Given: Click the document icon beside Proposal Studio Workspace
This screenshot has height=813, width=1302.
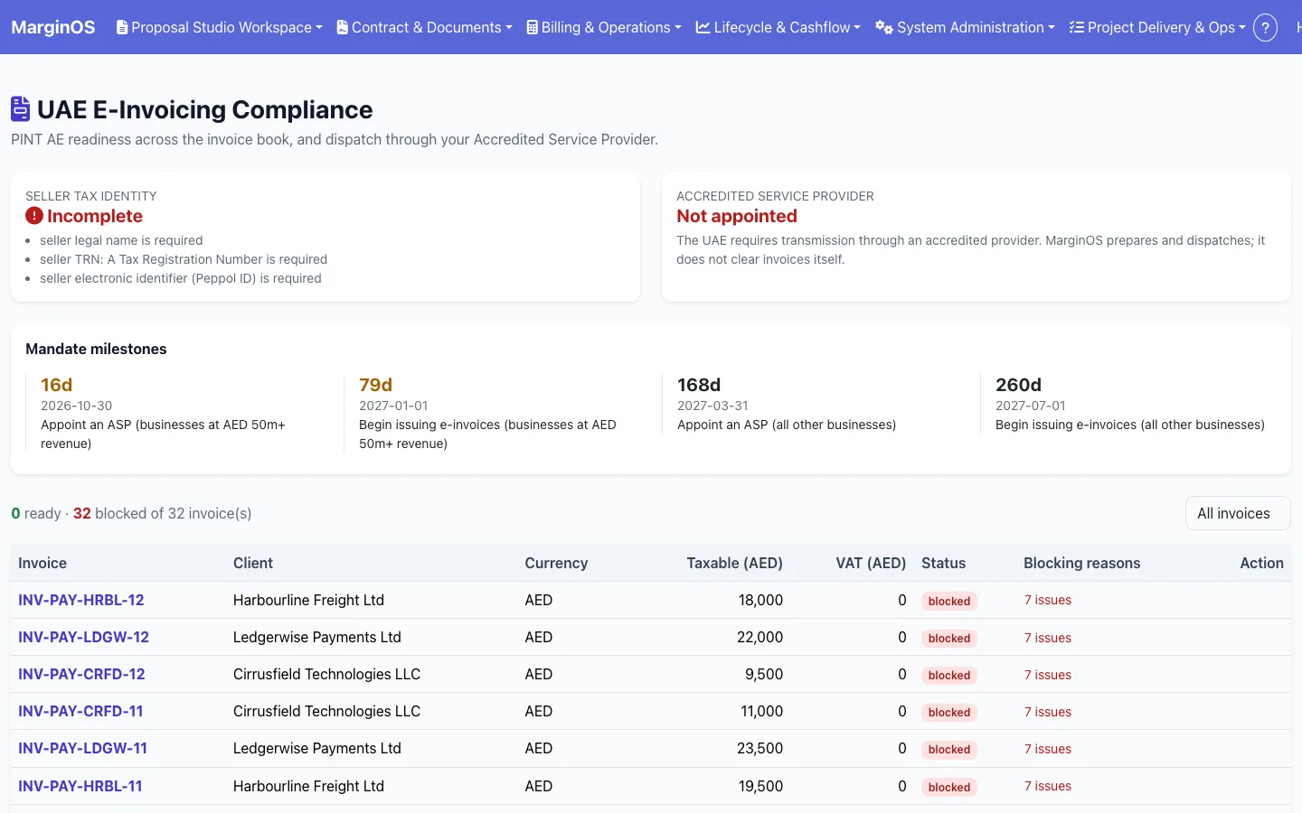Looking at the screenshot, I should tap(122, 27).
